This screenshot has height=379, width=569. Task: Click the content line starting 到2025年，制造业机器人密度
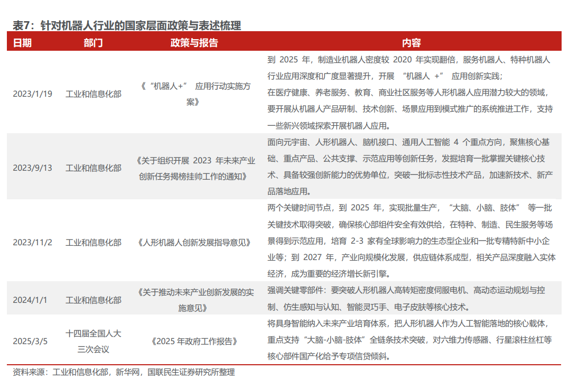tap(408, 60)
